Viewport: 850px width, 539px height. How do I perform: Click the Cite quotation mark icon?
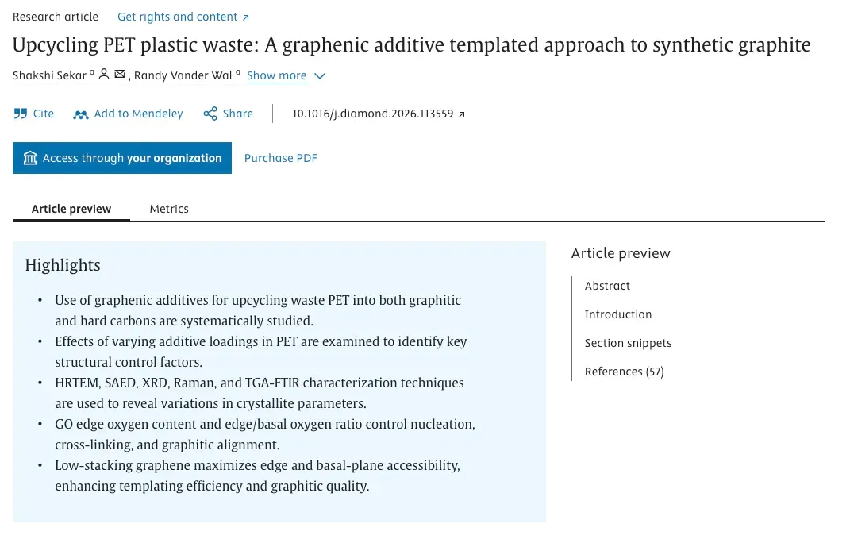coord(21,114)
